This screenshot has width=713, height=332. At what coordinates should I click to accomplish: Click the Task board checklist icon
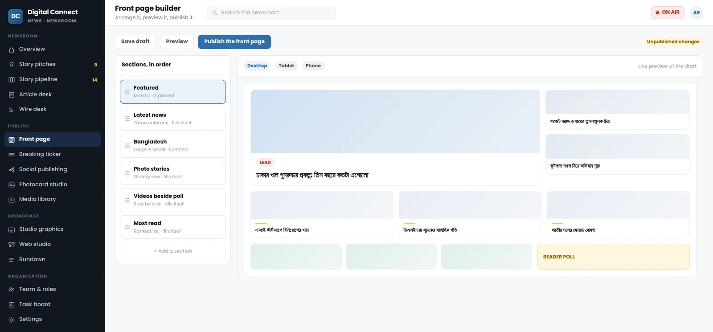(x=12, y=305)
